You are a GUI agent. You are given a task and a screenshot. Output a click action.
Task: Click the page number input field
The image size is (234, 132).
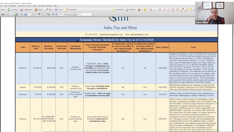[29, 14]
